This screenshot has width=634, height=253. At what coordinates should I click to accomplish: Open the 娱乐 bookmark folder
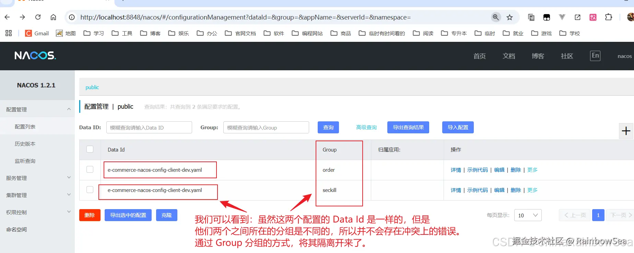coord(179,33)
